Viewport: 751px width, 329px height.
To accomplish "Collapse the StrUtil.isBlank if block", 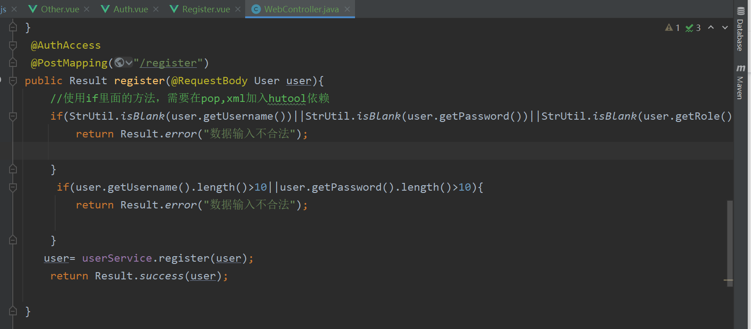I will [x=13, y=116].
